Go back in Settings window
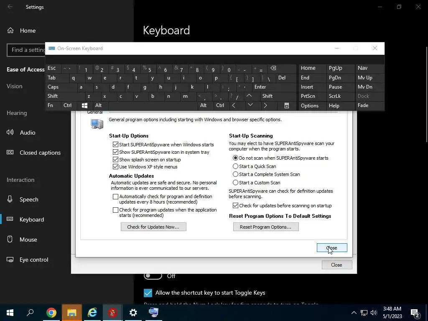Viewport: 428px width, 321px height. tap(10, 7)
